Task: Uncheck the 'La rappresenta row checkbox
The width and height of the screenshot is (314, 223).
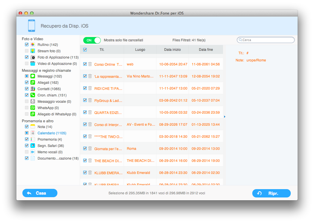Action: point(85,76)
